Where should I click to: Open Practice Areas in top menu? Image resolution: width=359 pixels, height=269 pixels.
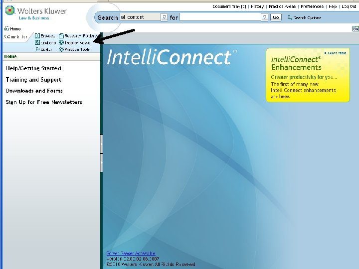(x=282, y=6)
